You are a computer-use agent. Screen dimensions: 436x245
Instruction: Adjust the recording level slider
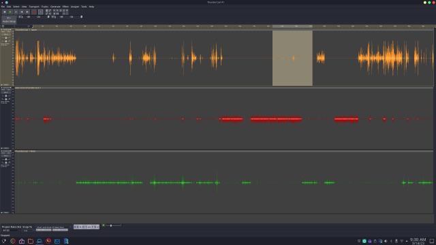click(48, 16)
